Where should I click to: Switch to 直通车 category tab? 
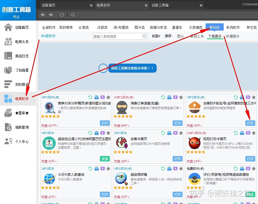177,27
